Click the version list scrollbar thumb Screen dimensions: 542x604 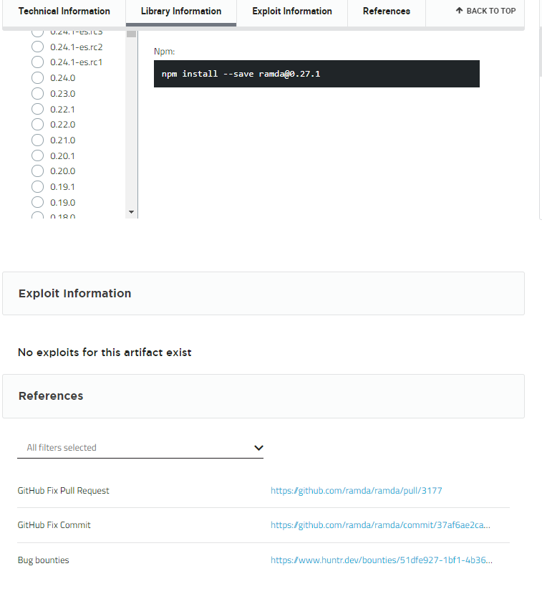pyautogui.click(x=131, y=34)
